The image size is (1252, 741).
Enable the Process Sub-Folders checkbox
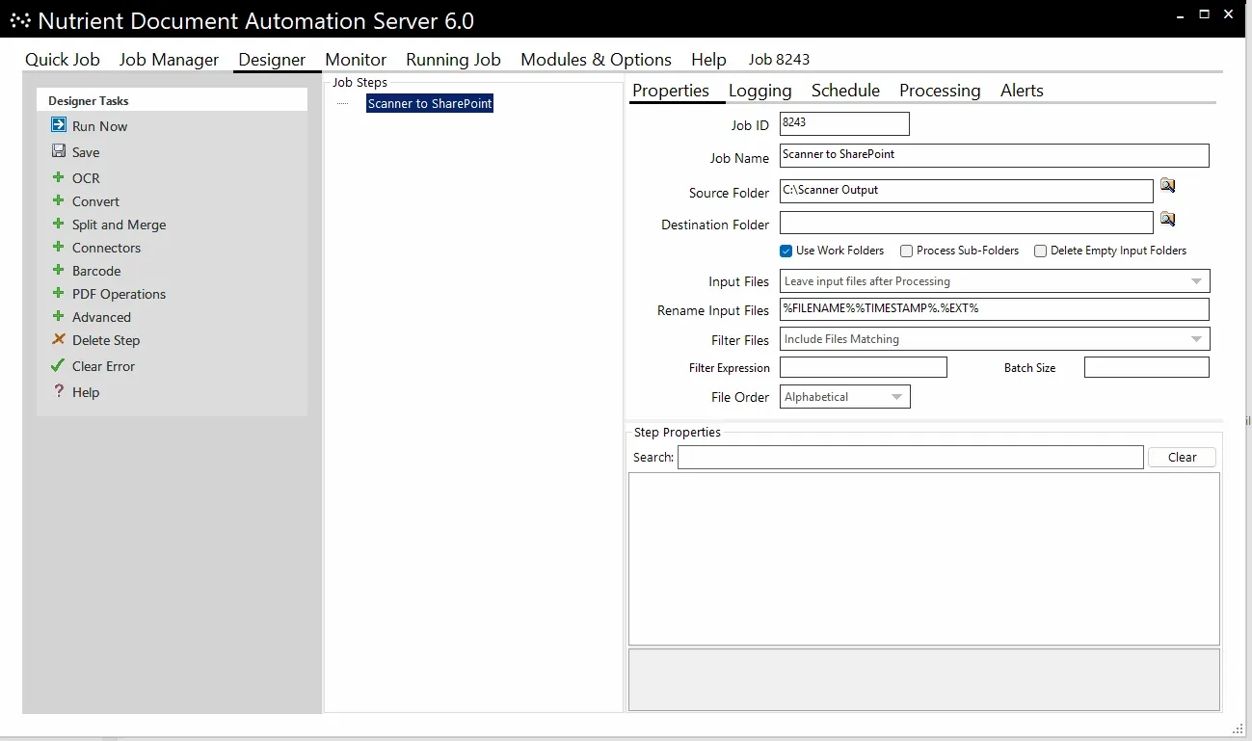pos(906,251)
